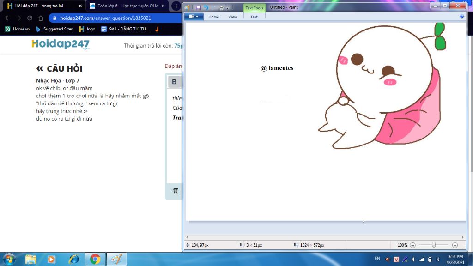This screenshot has height=266, width=473.
Task: Click the 'Nhạc Họa · Lớp 7' subject text
Action: [58, 80]
